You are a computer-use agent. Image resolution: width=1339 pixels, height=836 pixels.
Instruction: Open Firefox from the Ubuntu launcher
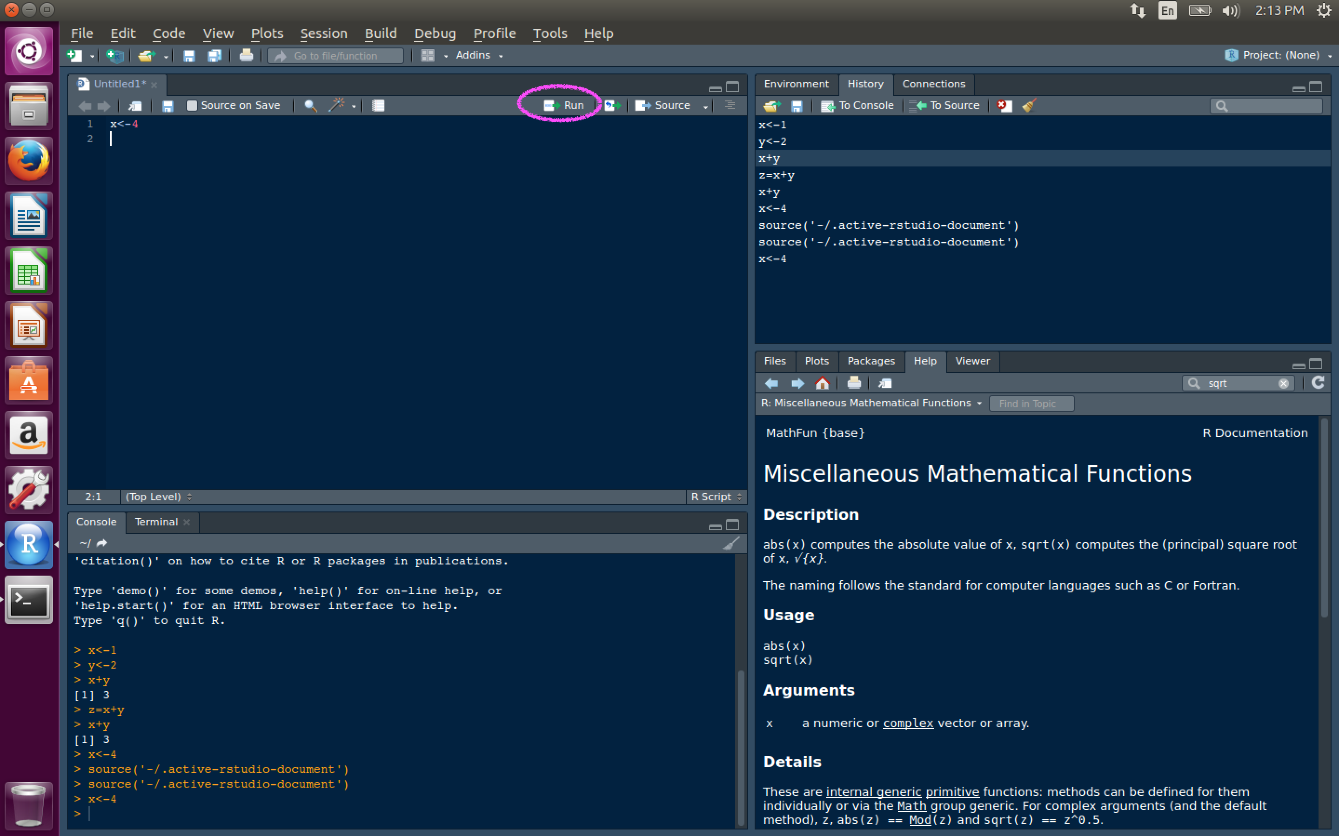(29, 160)
